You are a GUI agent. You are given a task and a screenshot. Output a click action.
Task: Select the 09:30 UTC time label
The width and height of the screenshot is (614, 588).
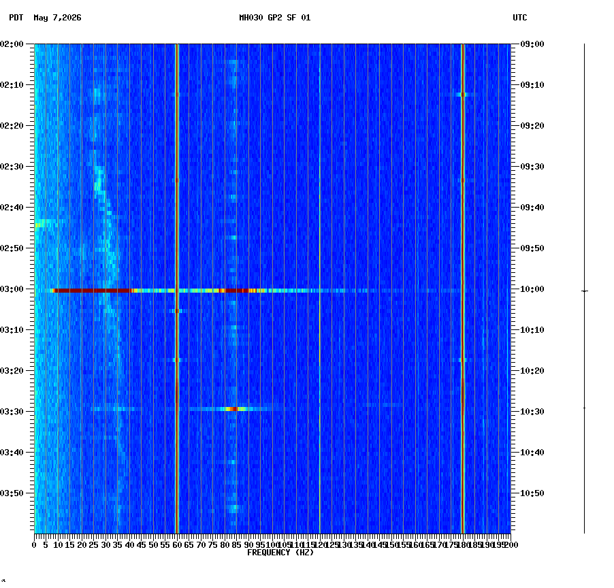click(532, 167)
